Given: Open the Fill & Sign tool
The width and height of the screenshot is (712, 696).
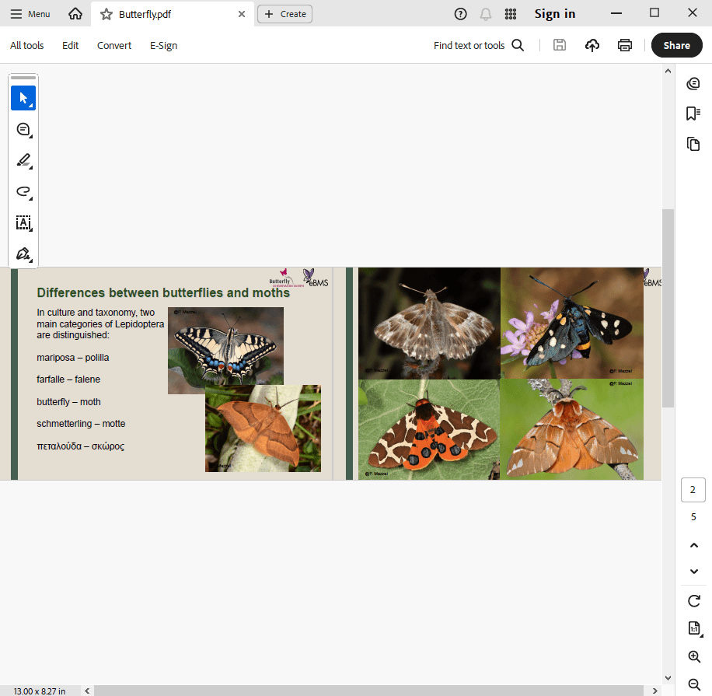Looking at the screenshot, I should [23, 254].
